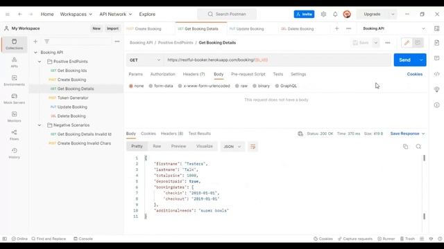Screen dimensions: 444x249
Task: Go back with the left arrow
Action: [20, 14]
